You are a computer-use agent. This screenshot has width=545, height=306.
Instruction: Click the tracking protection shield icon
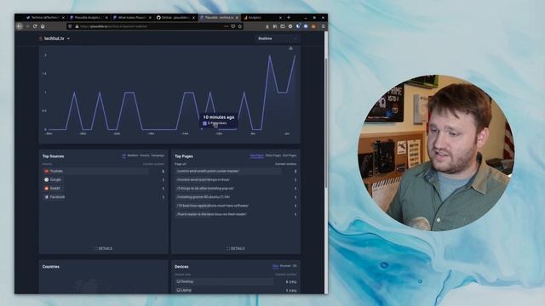70,26
